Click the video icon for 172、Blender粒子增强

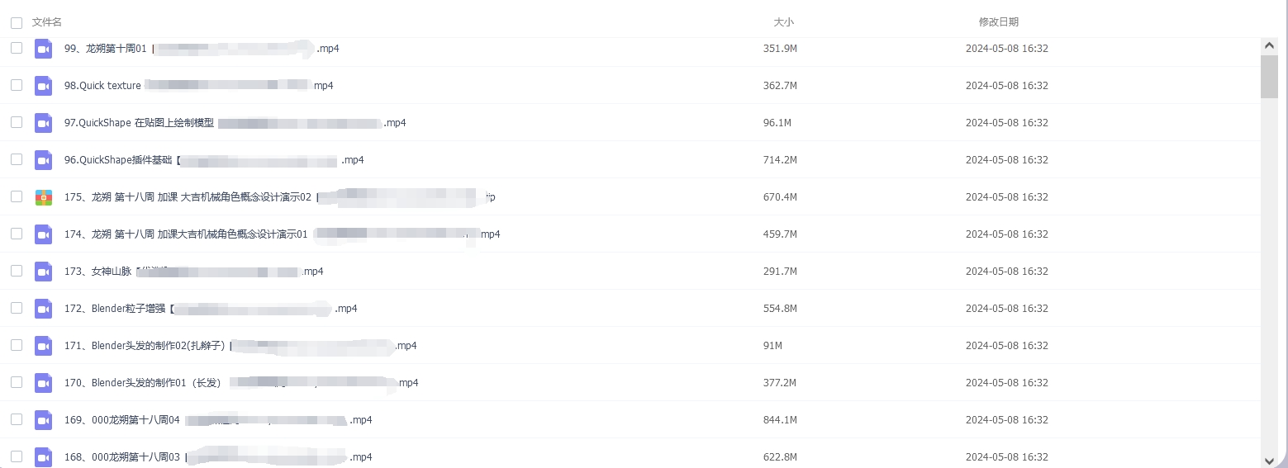point(43,309)
